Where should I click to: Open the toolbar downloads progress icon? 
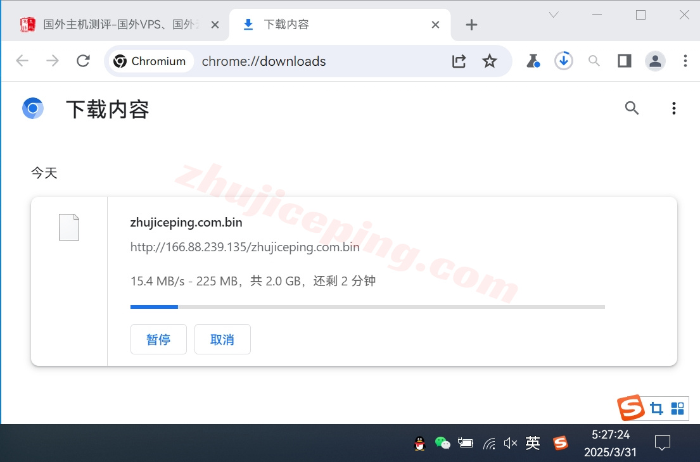563,61
